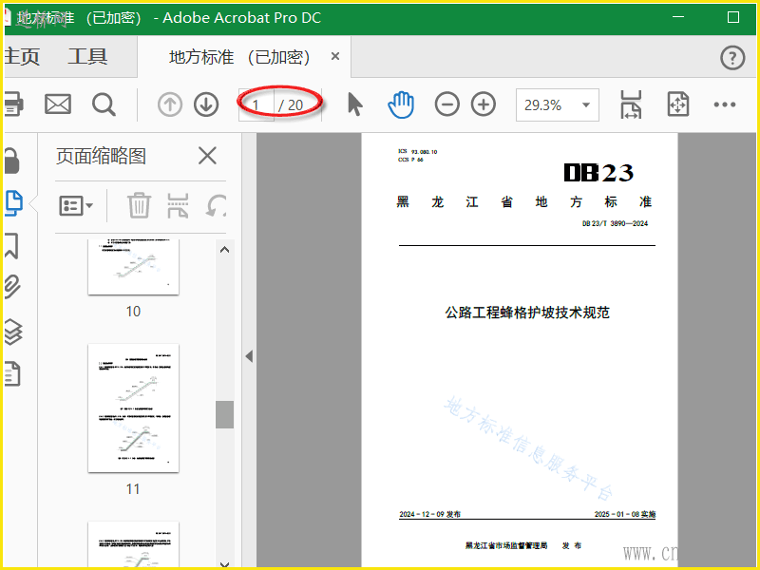The image size is (760, 570).
Task: Zoom out with the minus button
Action: pos(446,104)
